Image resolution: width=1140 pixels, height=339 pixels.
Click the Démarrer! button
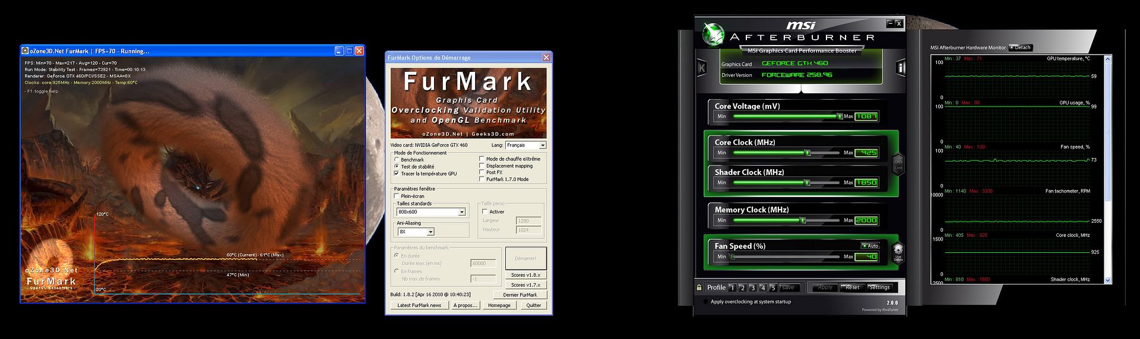pos(525,258)
